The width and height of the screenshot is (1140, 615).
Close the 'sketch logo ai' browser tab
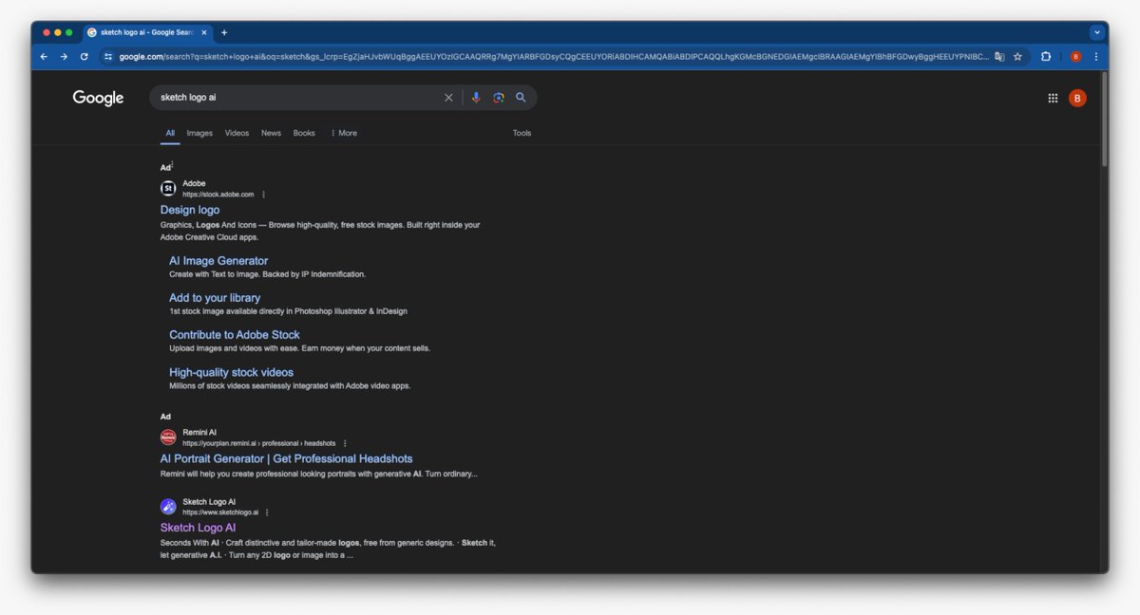coord(204,32)
